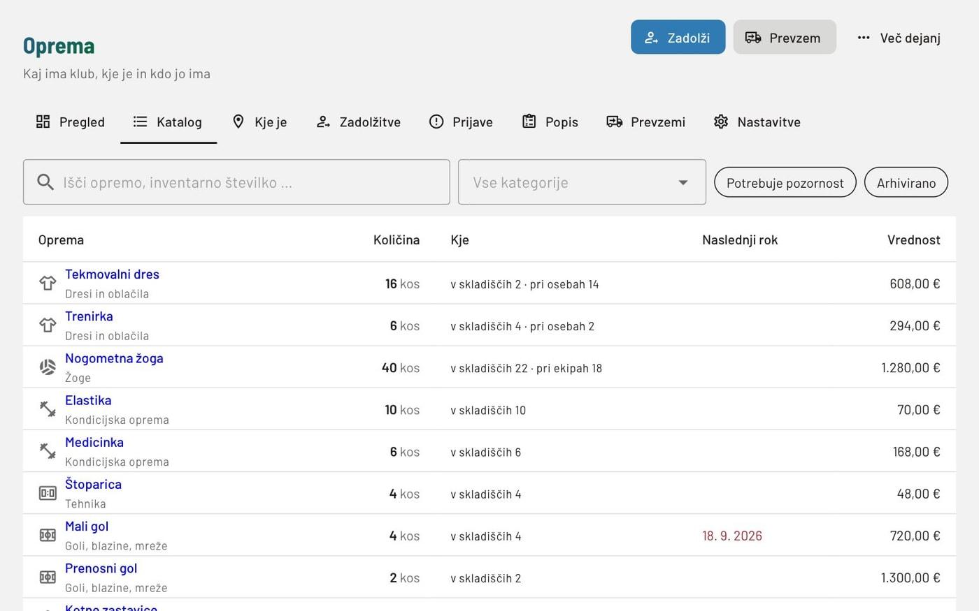Screen dimensions: 979x611
Task: Click the ball icon beside Nogometna žoga
Action: (48, 367)
